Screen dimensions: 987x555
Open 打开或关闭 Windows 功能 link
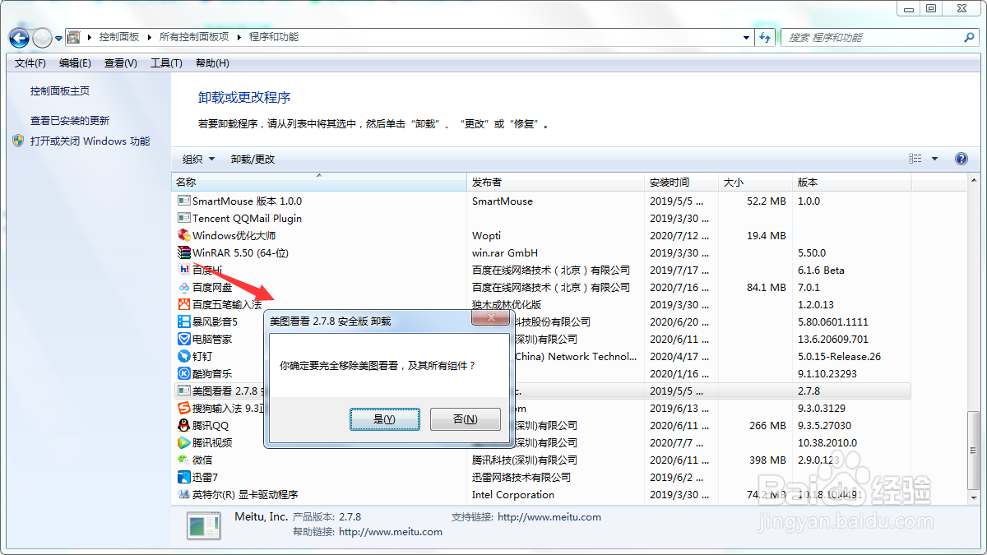pos(90,141)
